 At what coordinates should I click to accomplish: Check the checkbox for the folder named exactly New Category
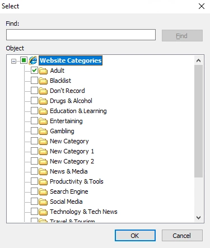(x=34, y=141)
